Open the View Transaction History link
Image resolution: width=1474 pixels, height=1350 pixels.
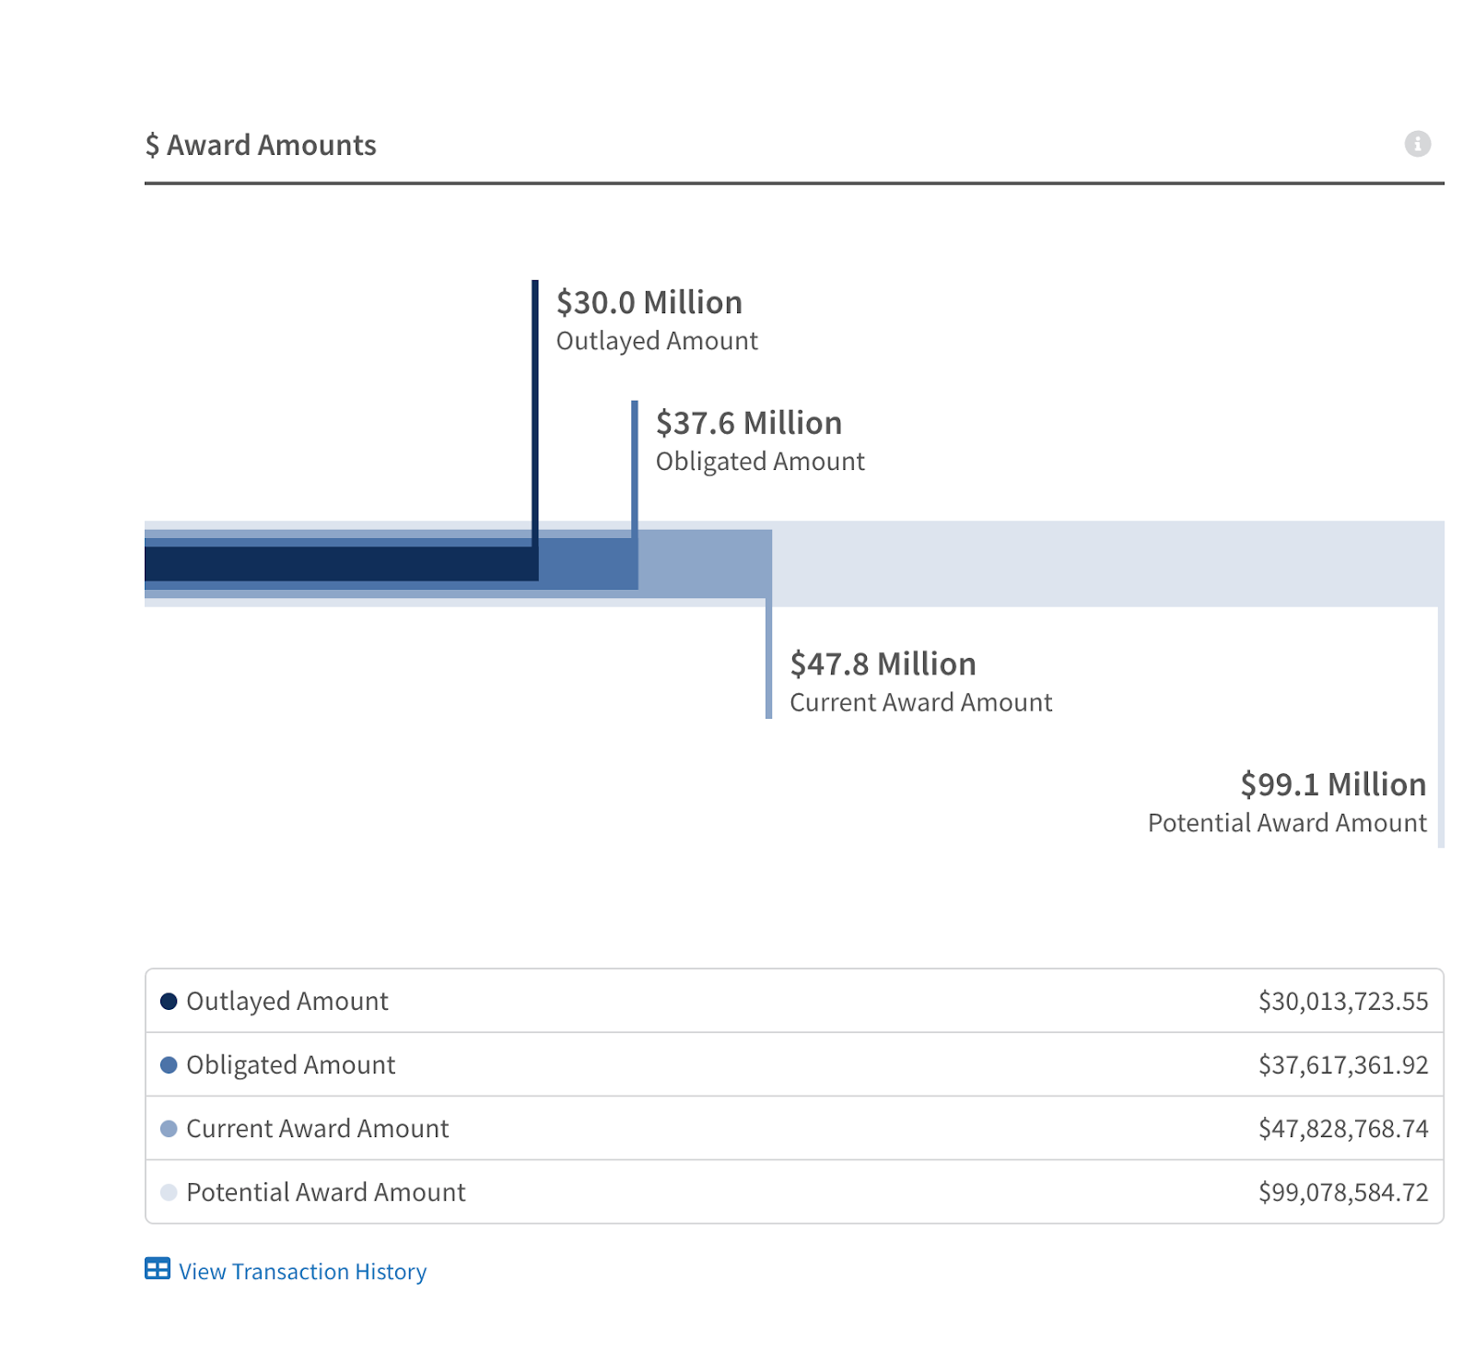(302, 1272)
